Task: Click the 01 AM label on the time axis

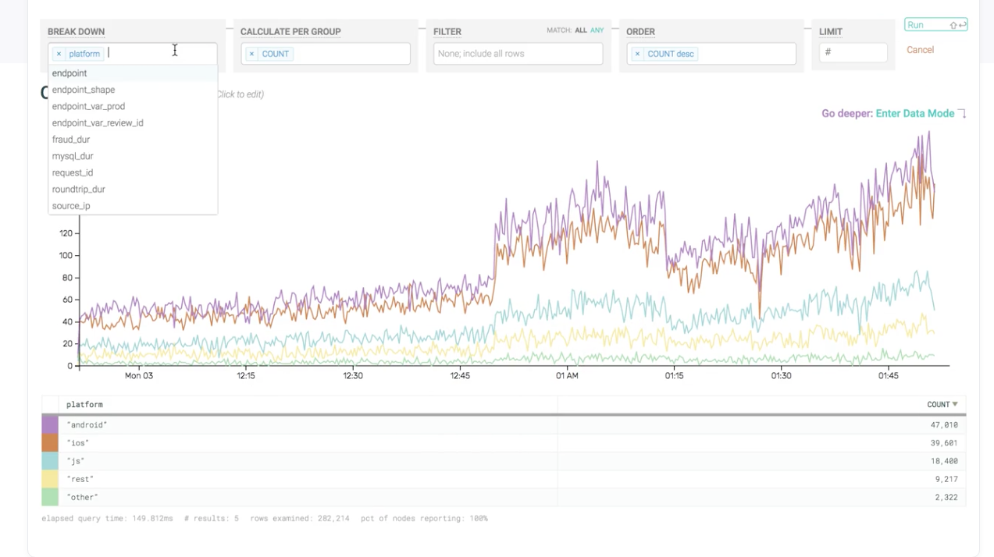Action: coord(567,376)
